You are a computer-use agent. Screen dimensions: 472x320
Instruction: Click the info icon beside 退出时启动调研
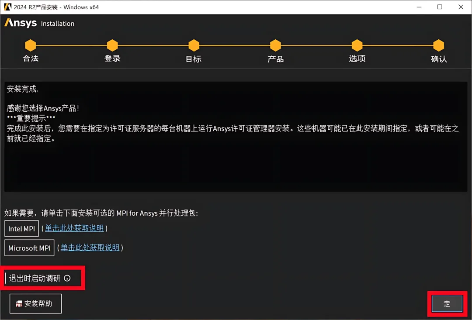tap(67, 278)
